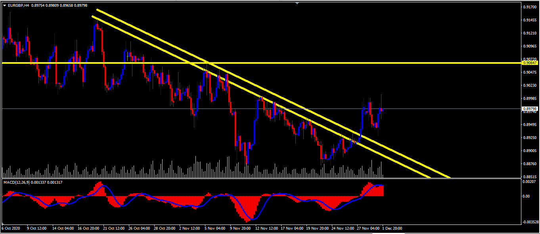Image resolution: width=540 pixels, height=234 pixels.
Task: Click the 26 Oct 04:00 time label
Action: 139,228
